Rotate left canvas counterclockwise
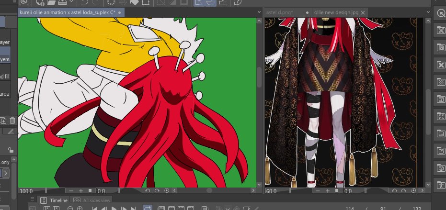Screen dimensions: 446x210 [148, 191]
